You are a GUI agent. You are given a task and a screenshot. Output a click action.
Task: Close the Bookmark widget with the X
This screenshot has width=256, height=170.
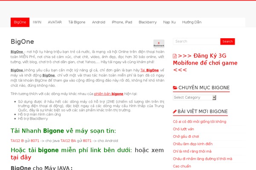[x=159, y=43]
